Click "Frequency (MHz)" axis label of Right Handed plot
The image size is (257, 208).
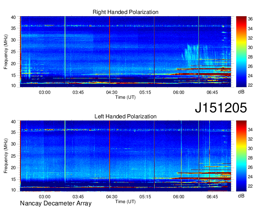6,52
